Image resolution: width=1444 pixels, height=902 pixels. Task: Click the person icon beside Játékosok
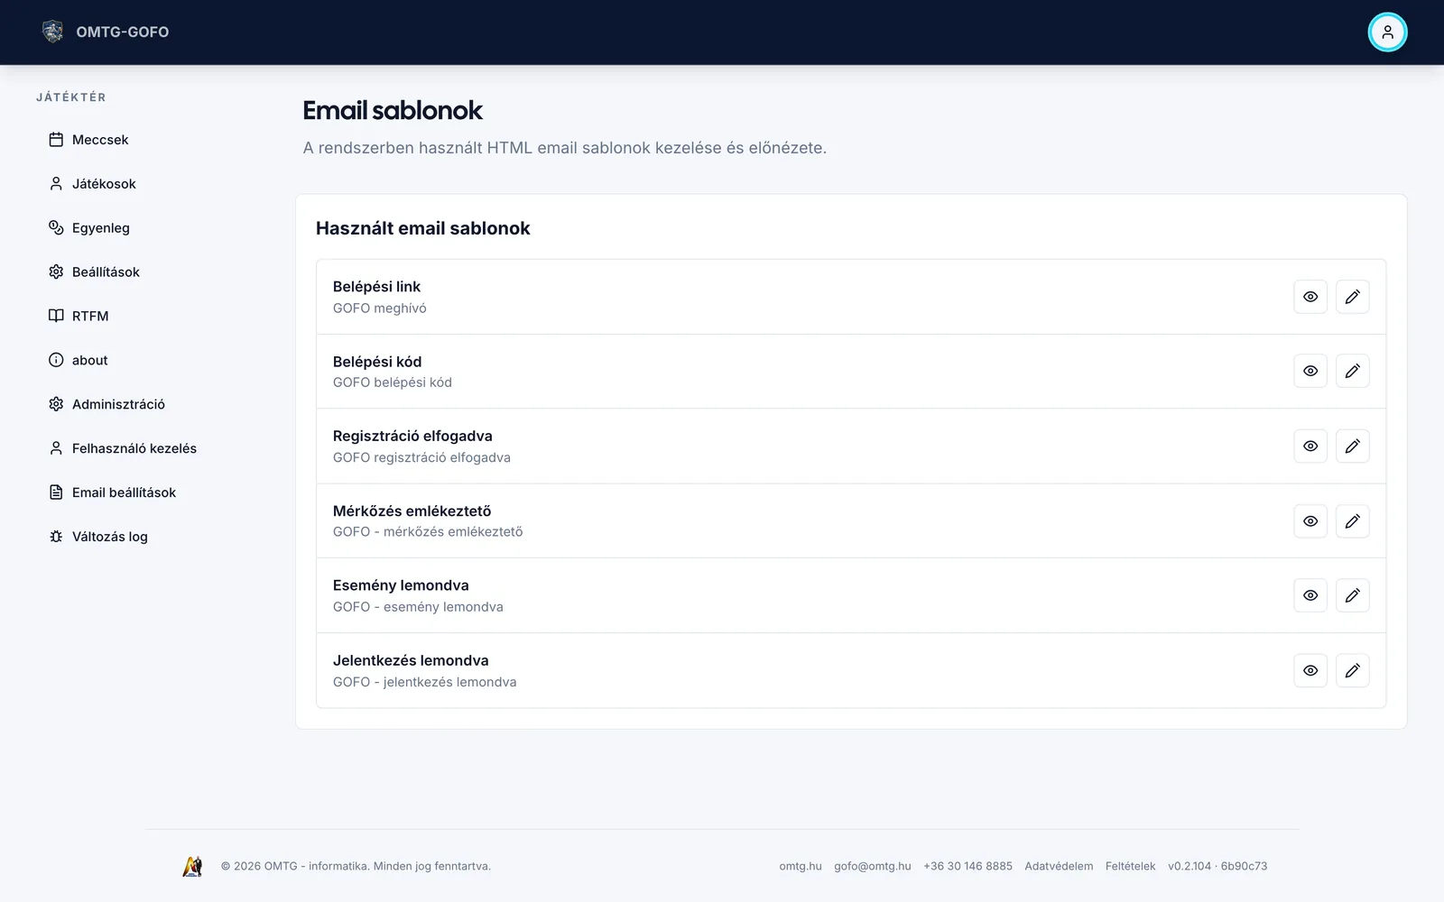tap(56, 184)
